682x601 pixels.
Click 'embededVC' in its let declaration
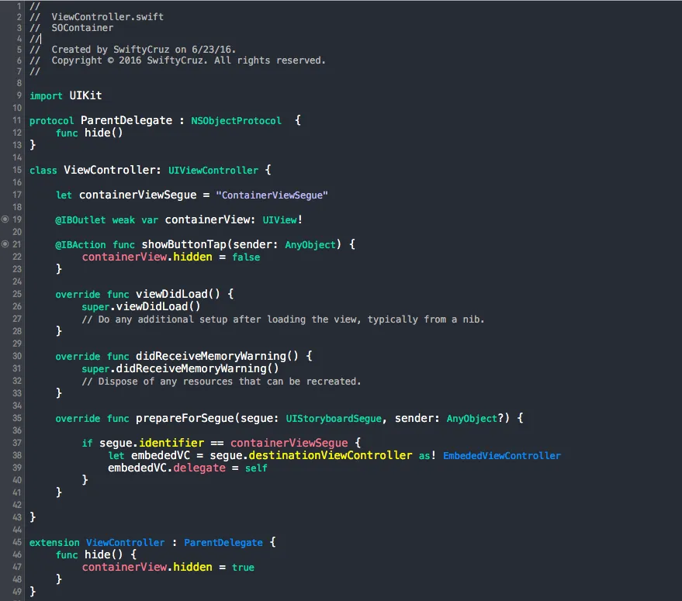161,455
